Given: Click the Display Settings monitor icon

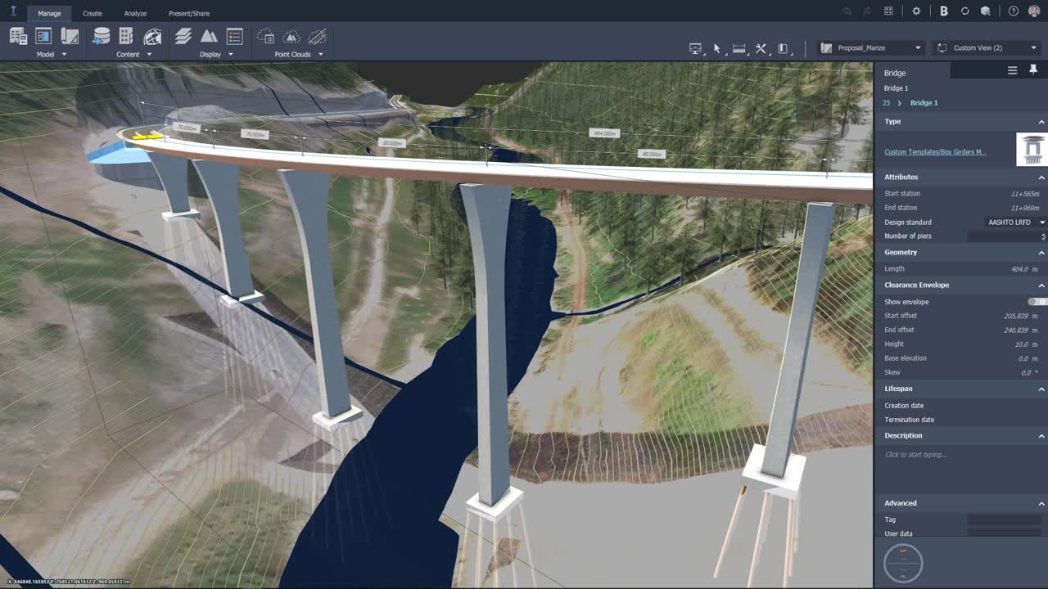Looking at the screenshot, I should click(x=693, y=47).
